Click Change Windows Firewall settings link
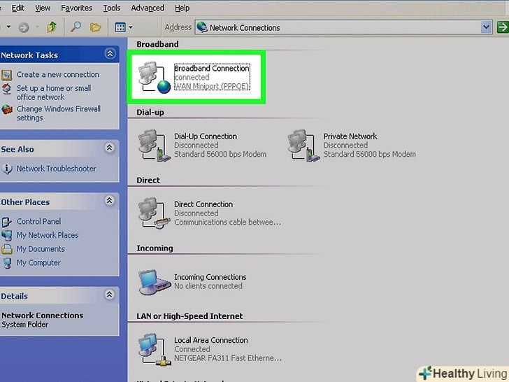Viewport: 509px width, 382px height. [59, 113]
